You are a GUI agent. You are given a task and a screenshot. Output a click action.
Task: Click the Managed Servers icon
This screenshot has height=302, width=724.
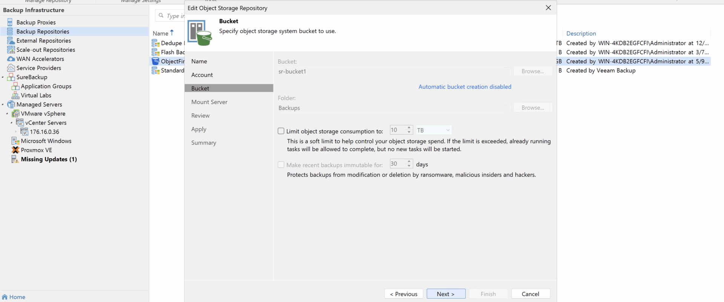click(x=11, y=104)
